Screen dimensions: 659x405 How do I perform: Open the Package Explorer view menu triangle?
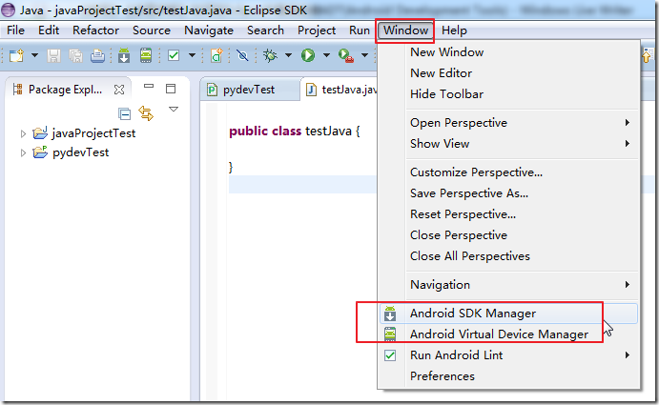coord(174,110)
